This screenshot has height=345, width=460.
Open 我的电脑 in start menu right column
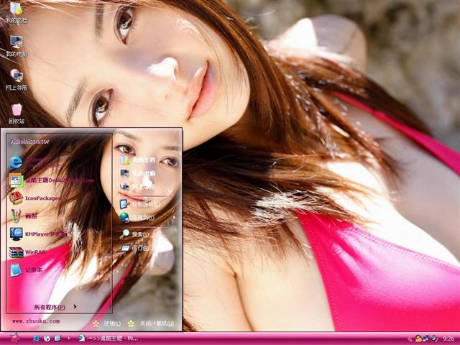tap(138, 173)
